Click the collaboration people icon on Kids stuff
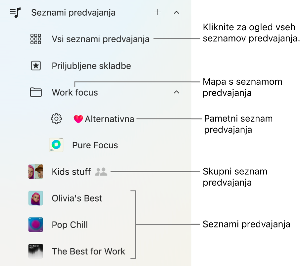304x266 pixels. click(x=101, y=172)
